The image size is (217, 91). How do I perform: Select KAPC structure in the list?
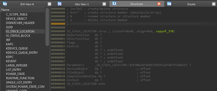[10, 44]
